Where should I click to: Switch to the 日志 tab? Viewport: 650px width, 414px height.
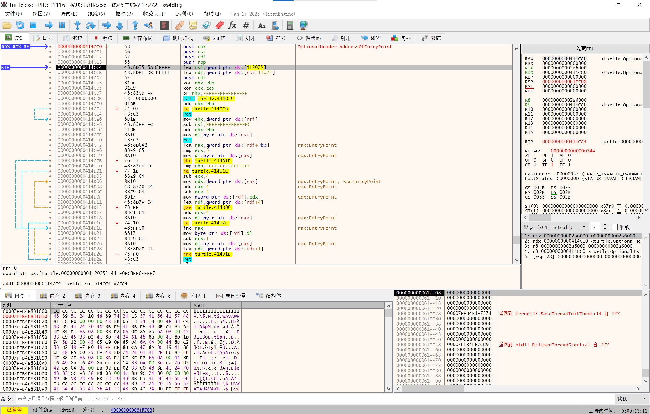pyautogui.click(x=43, y=38)
